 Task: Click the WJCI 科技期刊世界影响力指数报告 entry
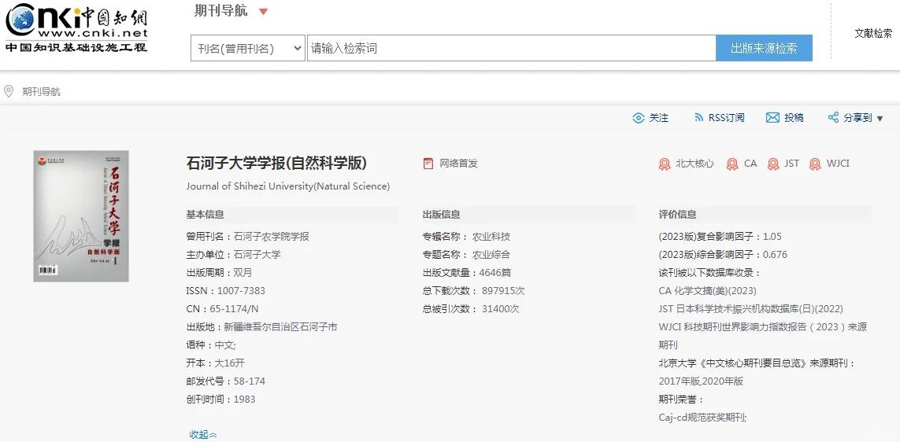pyautogui.click(x=763, y=335)
